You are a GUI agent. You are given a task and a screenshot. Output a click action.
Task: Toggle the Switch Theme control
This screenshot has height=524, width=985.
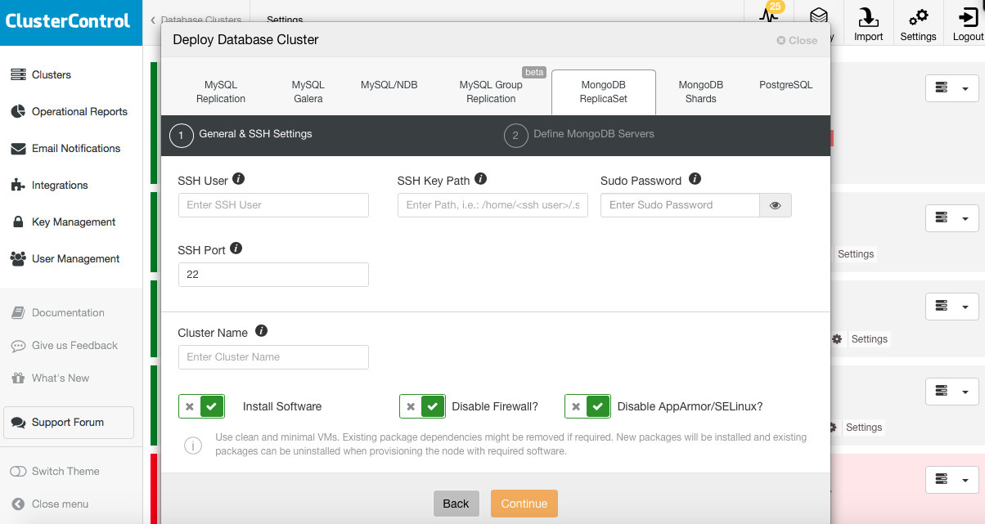coord(55,472)
